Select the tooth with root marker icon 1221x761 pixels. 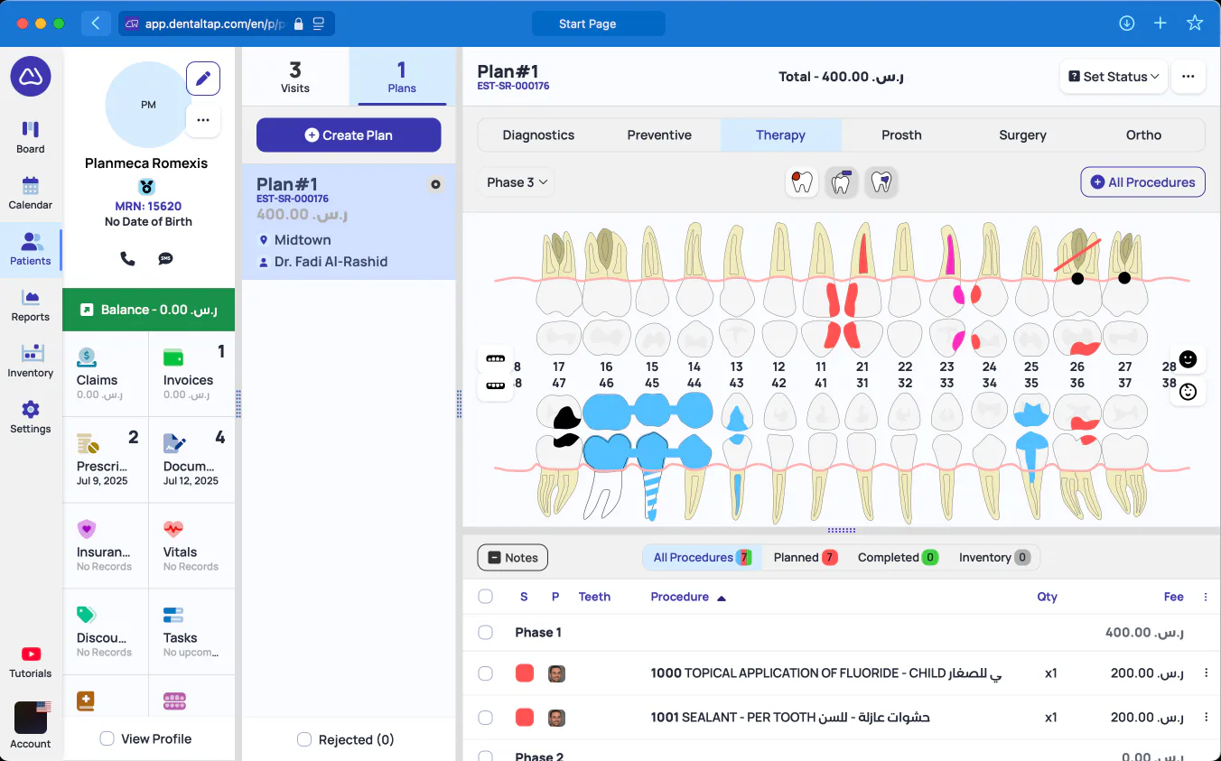pos(881,182)
